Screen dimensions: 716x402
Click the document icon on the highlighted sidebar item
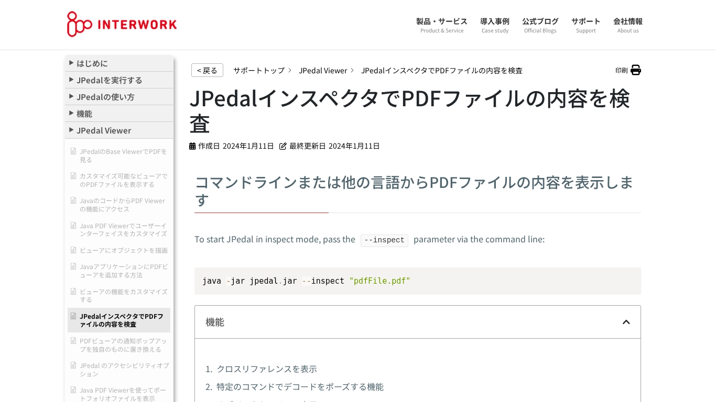(x=73, y=316)
